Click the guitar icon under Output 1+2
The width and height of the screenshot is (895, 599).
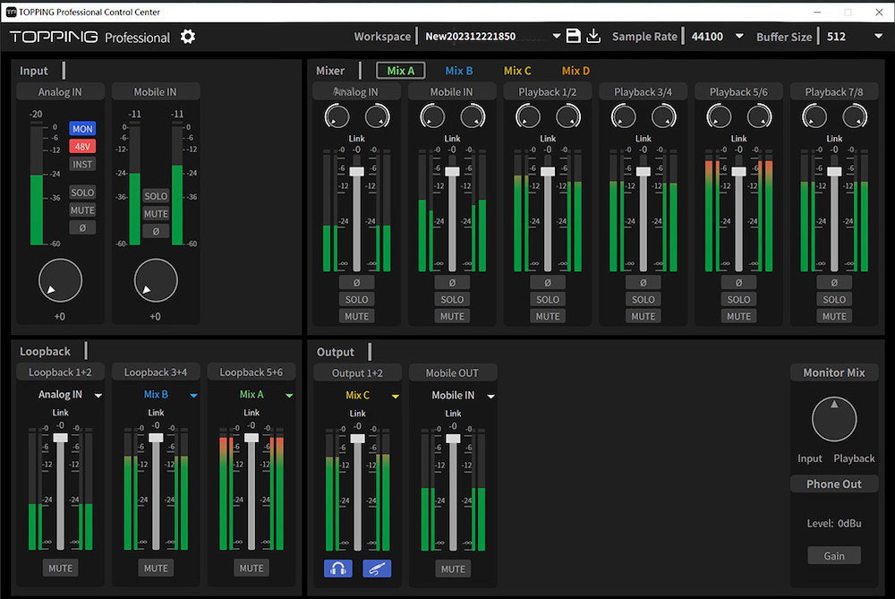[377, 569]
